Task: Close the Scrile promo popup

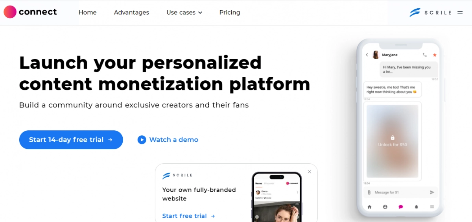Action: [310, 172]
